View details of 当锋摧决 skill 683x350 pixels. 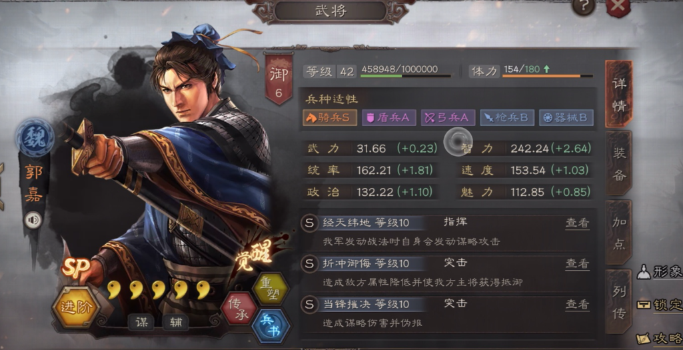tap(577, 305)
